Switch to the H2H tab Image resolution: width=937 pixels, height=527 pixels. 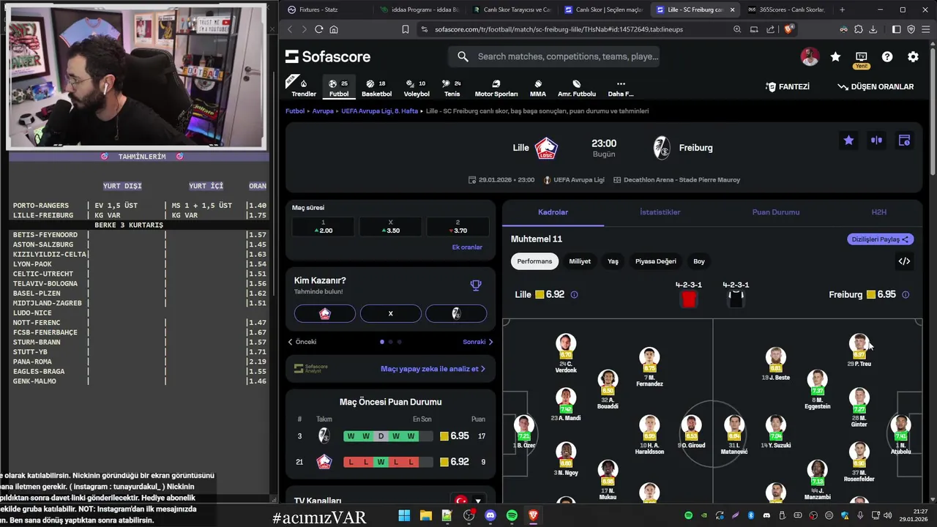click(x=879, y=212)
